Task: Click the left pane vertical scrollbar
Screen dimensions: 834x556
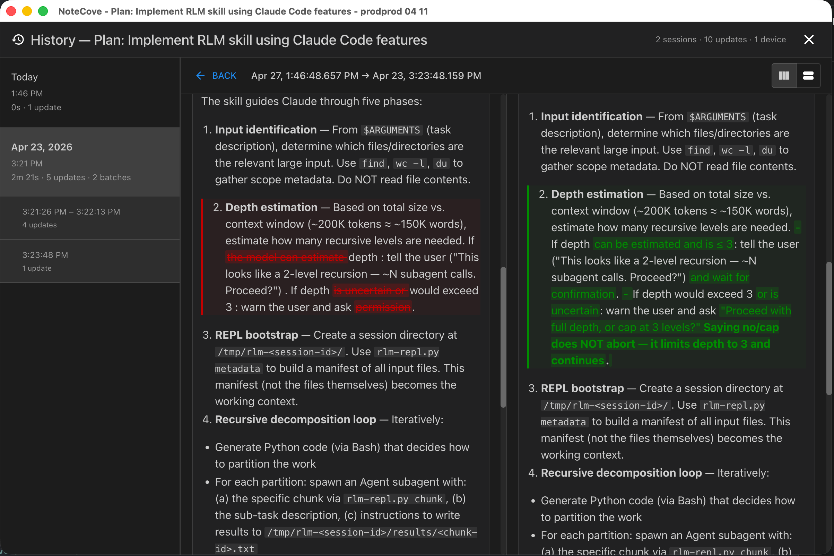Action: click(x=503, y=337)
